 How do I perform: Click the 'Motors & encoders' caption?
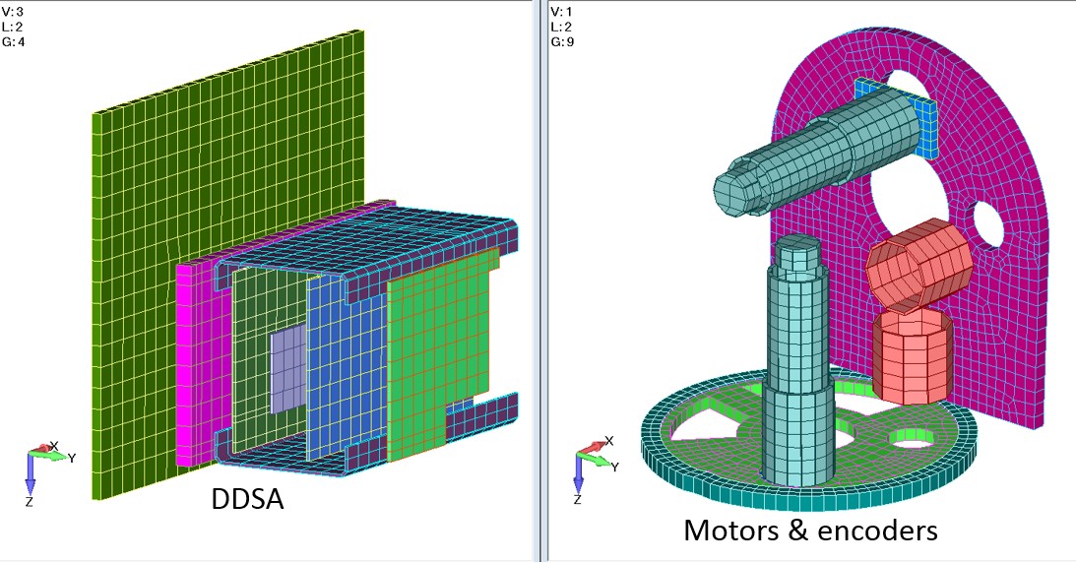810,531
